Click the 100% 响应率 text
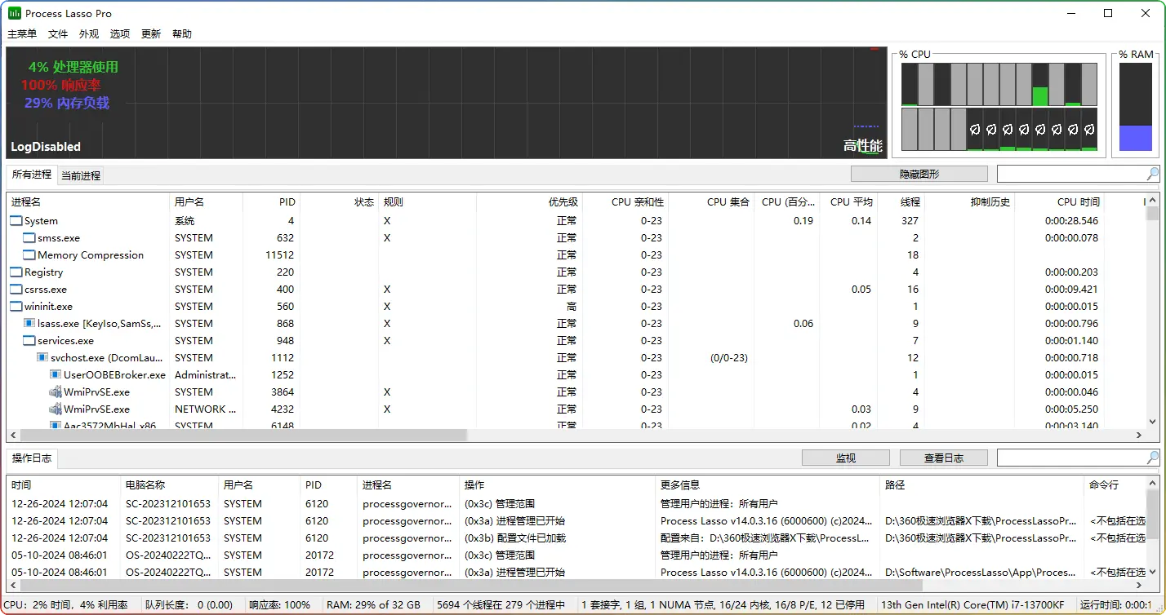This screenshot has height=615, width=1166. click(61, 85)
